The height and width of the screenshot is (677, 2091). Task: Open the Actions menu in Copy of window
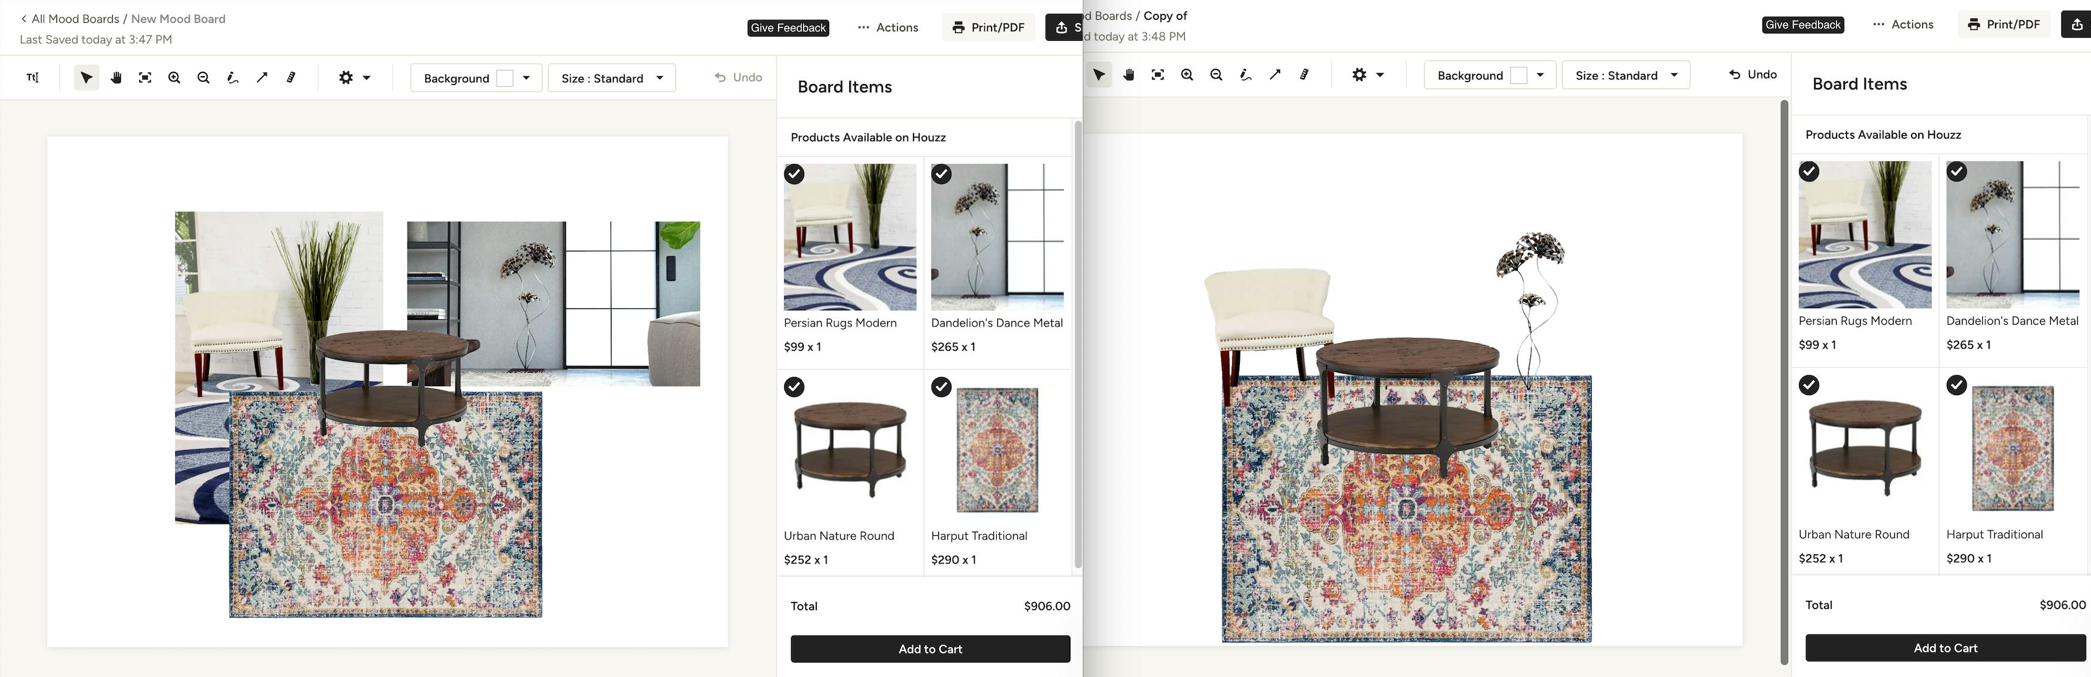click(1904, 25)
